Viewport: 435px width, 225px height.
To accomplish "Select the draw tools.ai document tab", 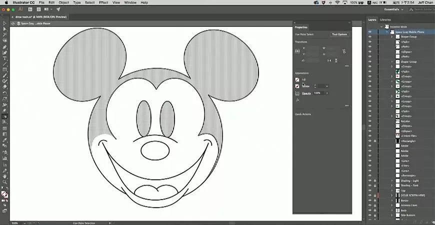I will pos(40,17).
